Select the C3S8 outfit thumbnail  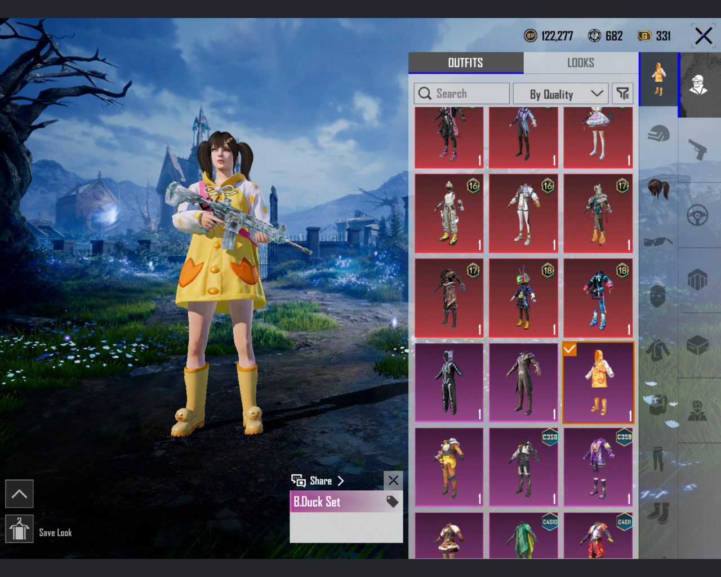pos(523,467)
